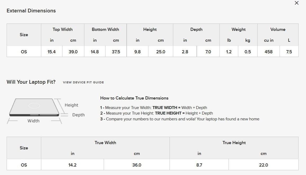Select the OS size row in External Dimensions

[x=24, y=52]
